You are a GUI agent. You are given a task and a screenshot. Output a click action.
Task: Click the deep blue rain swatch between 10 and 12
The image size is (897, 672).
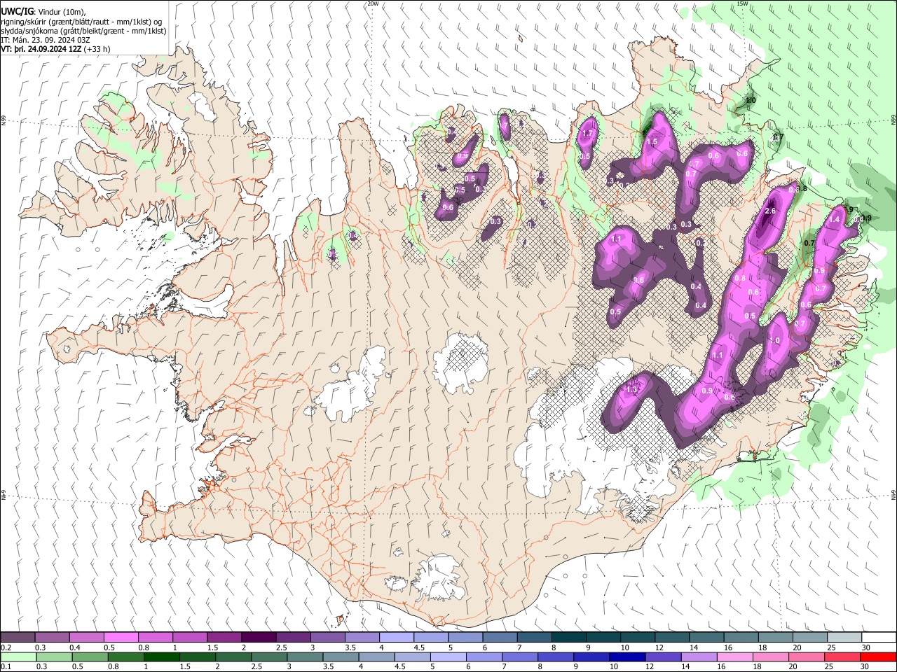click(627, 657)
